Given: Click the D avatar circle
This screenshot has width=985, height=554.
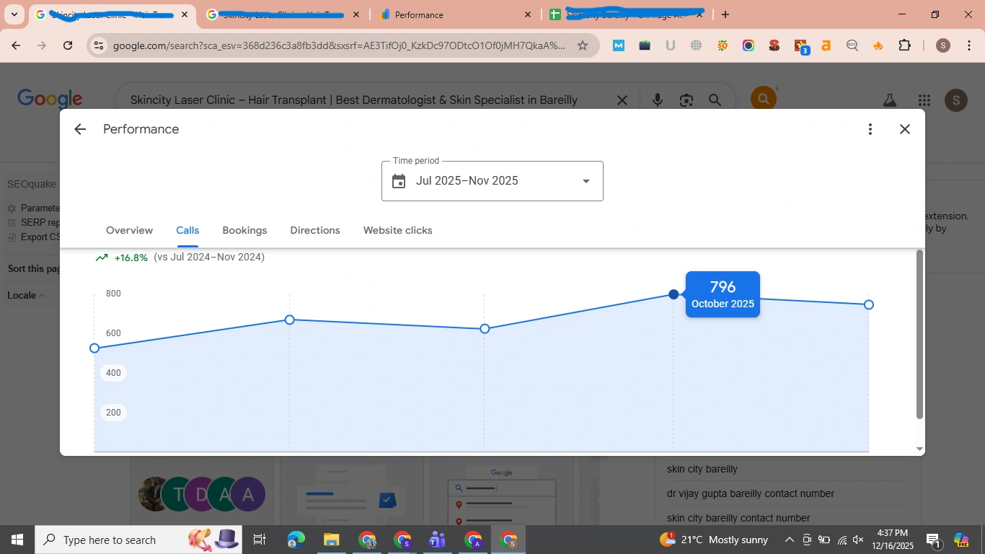Looking at the screenshot, I should [x=201, y=495].
